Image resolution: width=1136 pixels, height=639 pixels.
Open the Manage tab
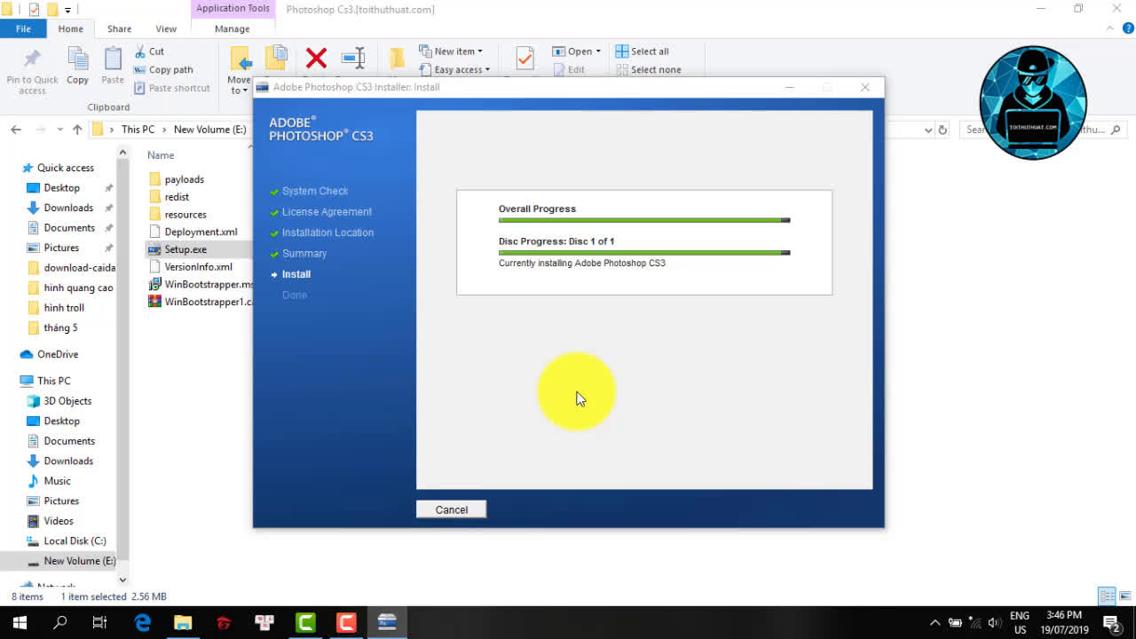point(233,28)
